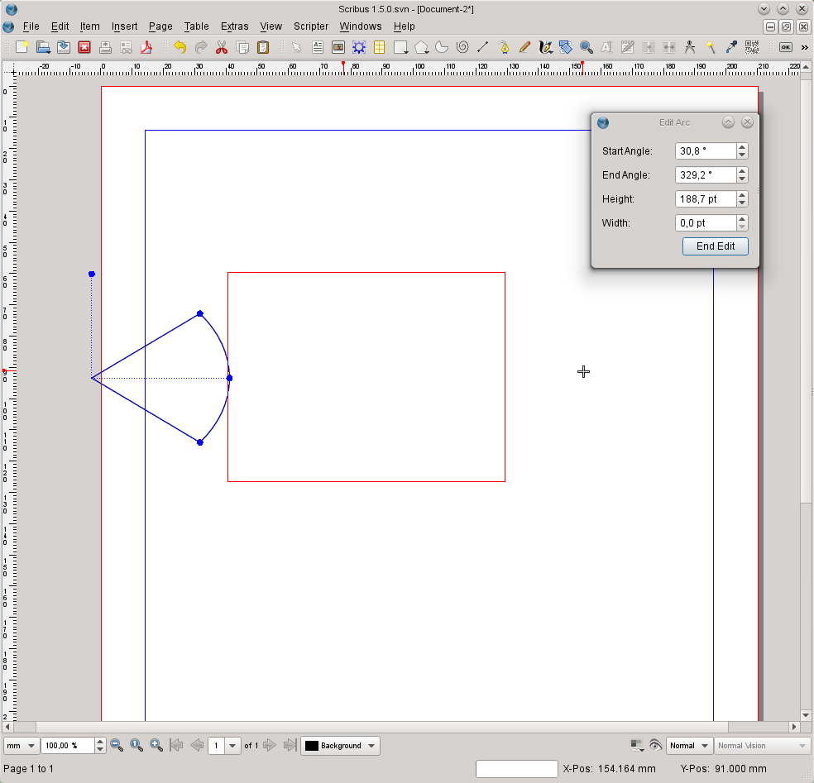The width and height of the screenshot is (814, 783).
Task: Click the End Angle input field
Action: (705, 175)
